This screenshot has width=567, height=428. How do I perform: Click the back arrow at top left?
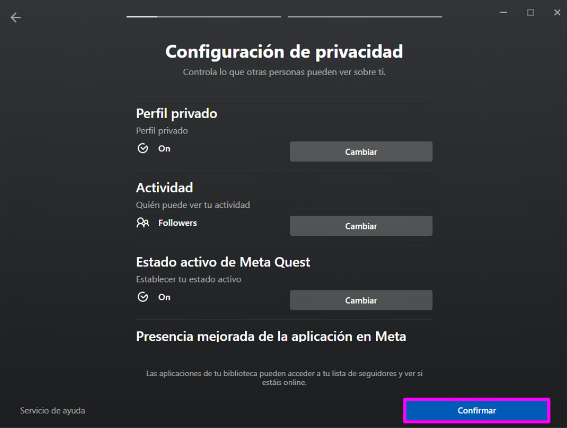pyautogui.click(x=16, y=17)
